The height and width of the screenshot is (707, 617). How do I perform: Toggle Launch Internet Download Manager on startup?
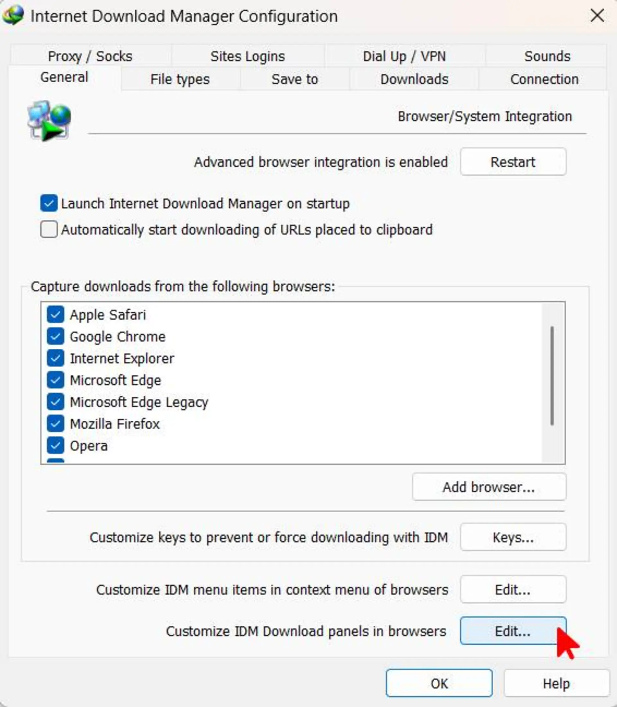49,203
